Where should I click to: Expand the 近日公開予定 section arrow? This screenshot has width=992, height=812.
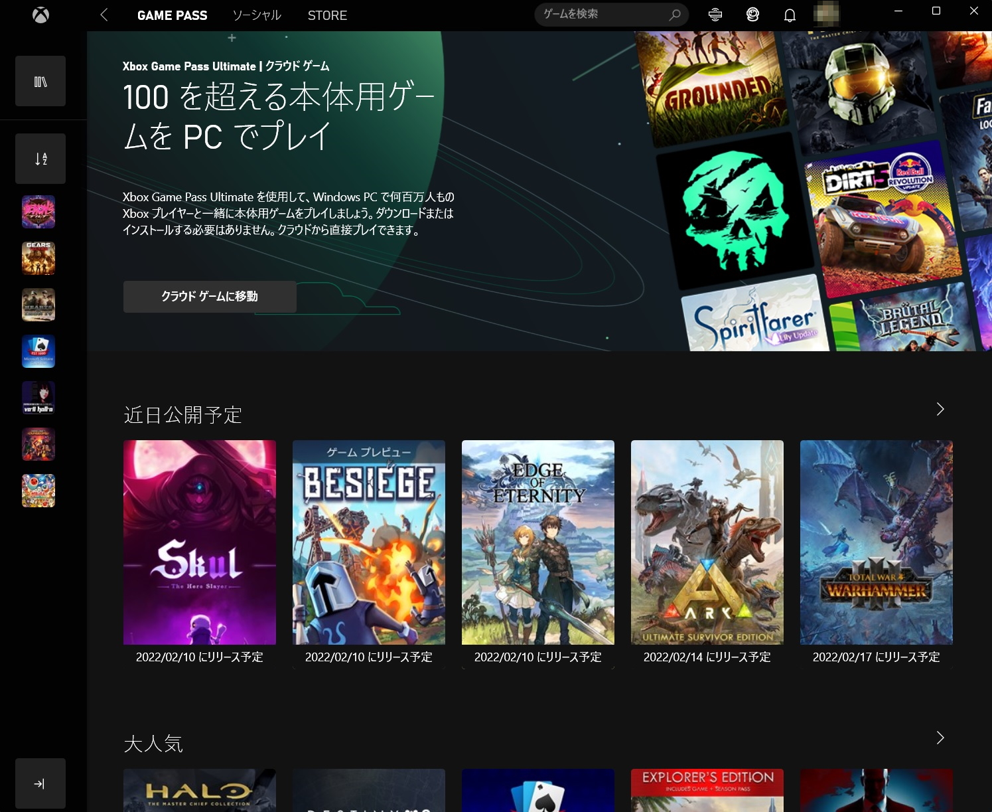click(x=940, y=409)
